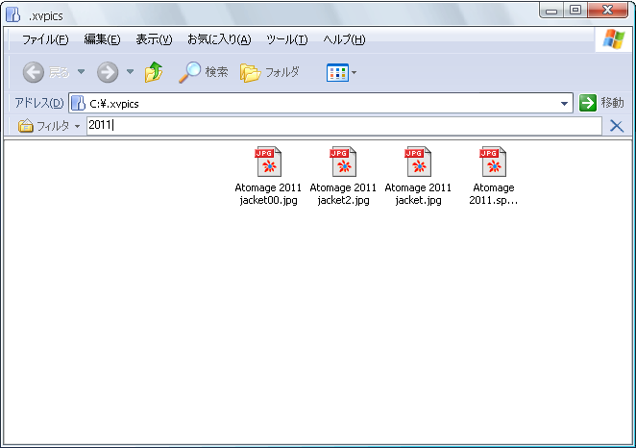Open the フィルタ dropdown arrow

[77, 126]
